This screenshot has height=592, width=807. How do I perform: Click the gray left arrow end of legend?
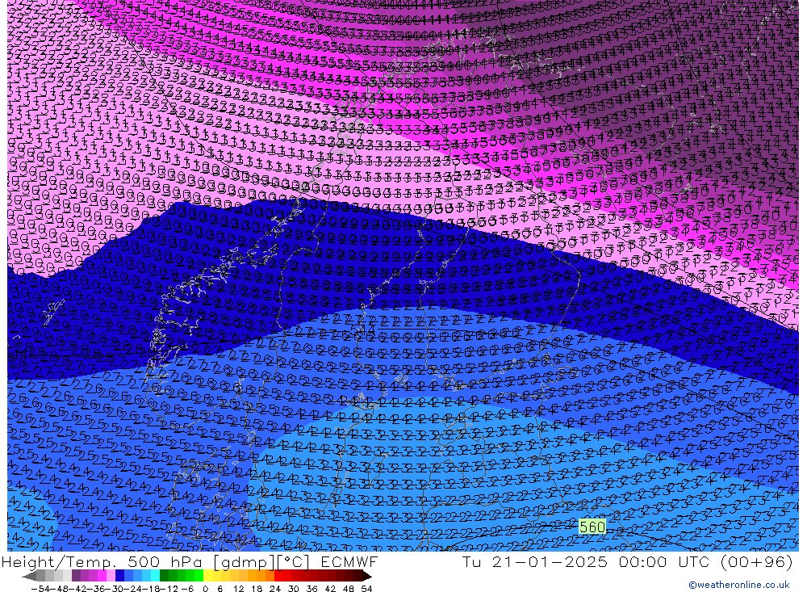point(29,576)
